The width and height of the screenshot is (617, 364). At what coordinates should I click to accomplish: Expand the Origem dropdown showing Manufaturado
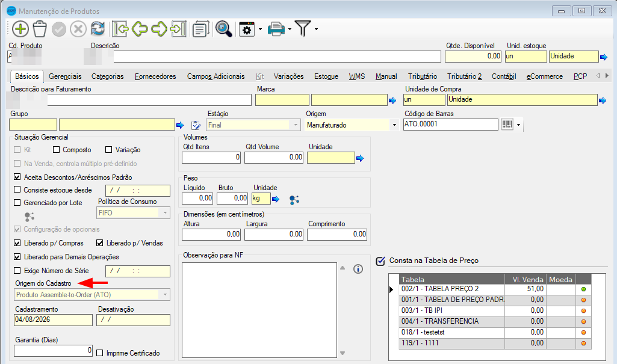pos(394,125)
